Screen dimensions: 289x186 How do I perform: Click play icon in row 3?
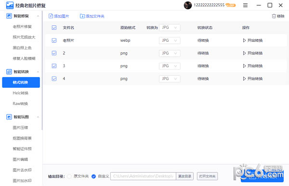244,66
